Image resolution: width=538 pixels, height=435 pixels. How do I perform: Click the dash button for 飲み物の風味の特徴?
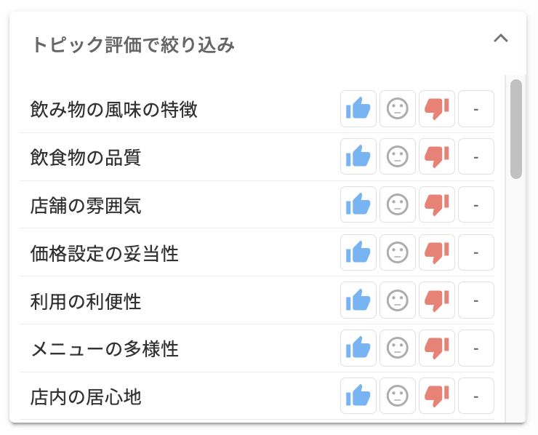click(476, 109)
